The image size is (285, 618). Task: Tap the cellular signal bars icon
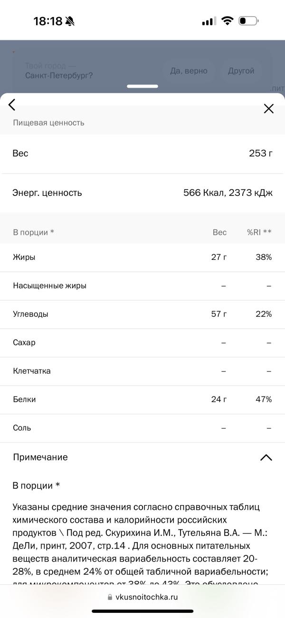coord(209,21)
